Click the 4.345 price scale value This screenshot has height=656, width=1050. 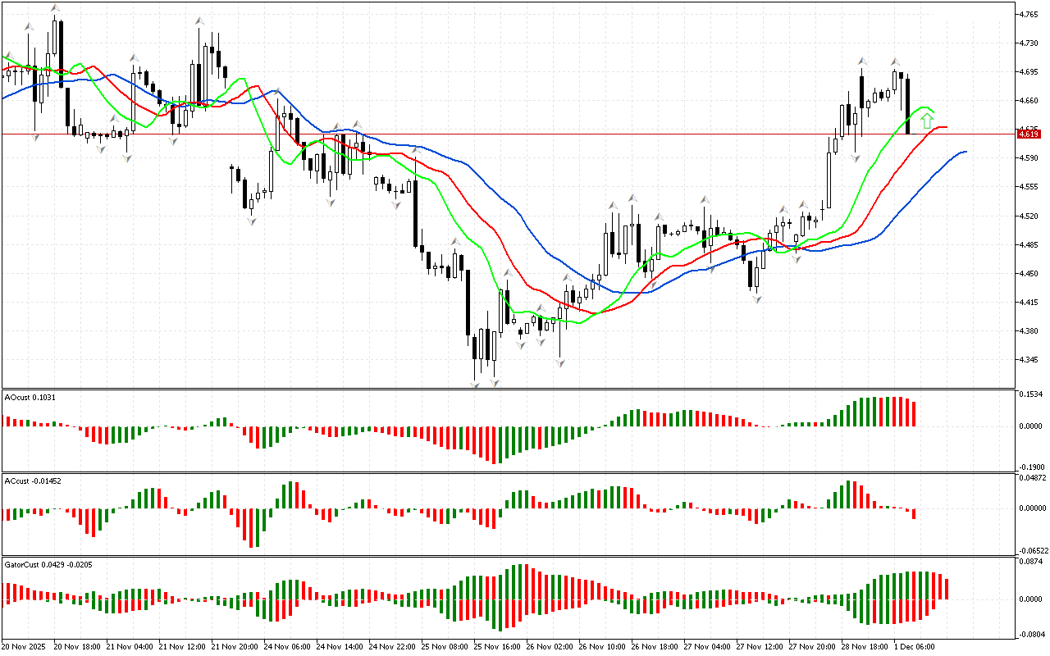pos(1027,359)
